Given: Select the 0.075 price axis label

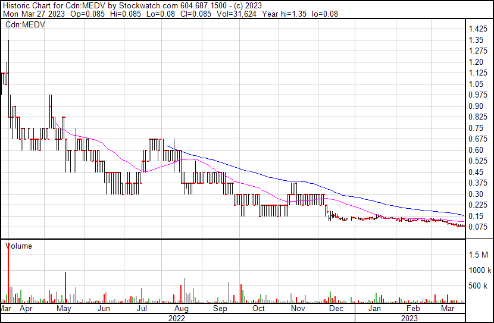Looking at the screenshot, I should [x=476, y=227].
